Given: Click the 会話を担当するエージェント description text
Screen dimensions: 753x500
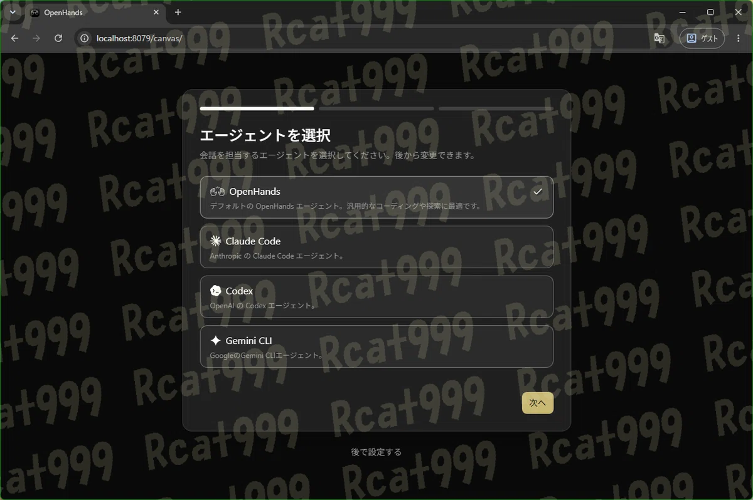Looking at the screenshot, I should click(x=338, y=155).
